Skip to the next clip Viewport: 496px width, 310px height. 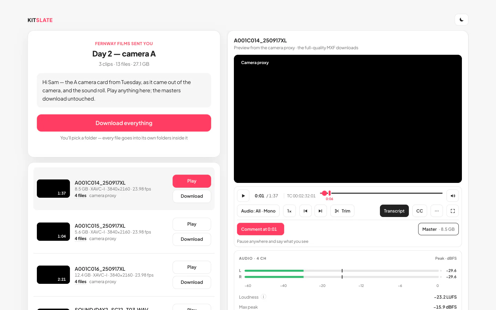[x=321, y=211]
